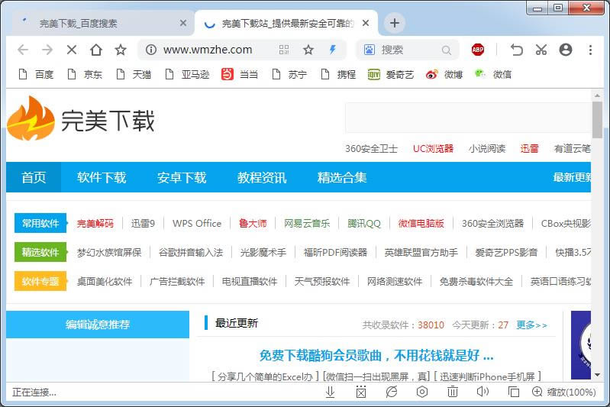610x407 pixels.
Task: Open 安卓下载 navigation item
Action: (x=182, y=177)
